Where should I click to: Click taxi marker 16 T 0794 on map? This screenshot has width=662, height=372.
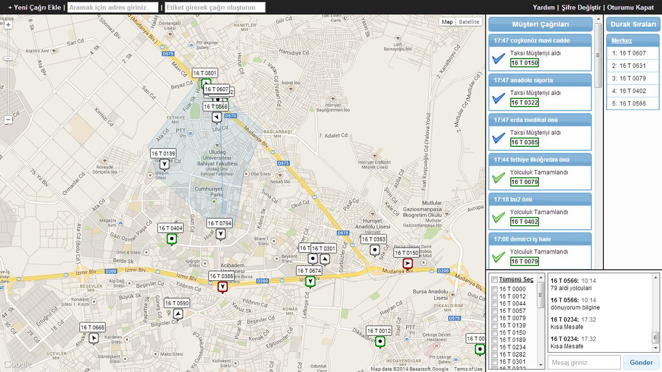(220, 234)
